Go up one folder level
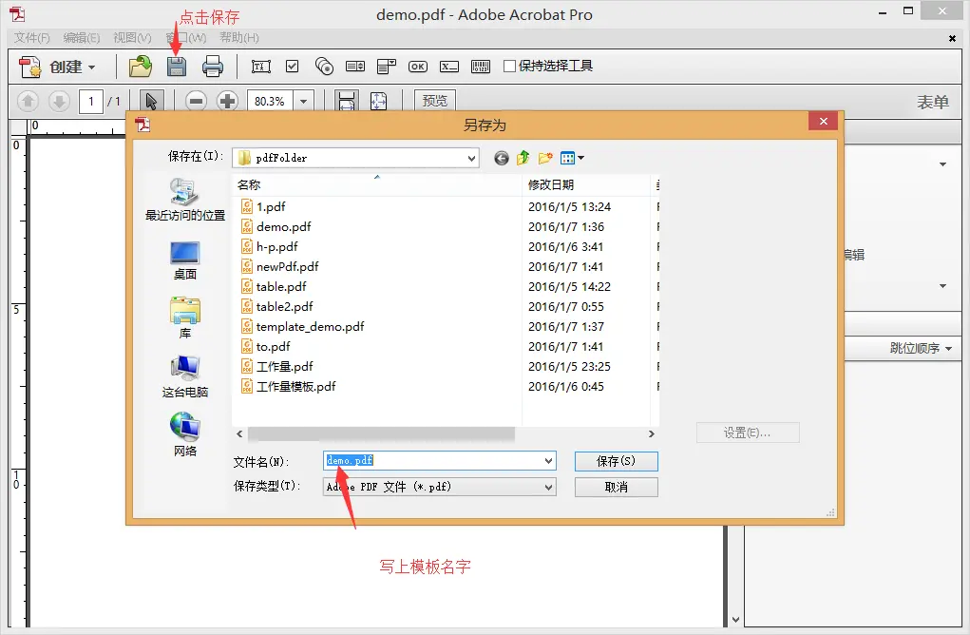Screen dimensions: 970x635 [x=523, y=158]
